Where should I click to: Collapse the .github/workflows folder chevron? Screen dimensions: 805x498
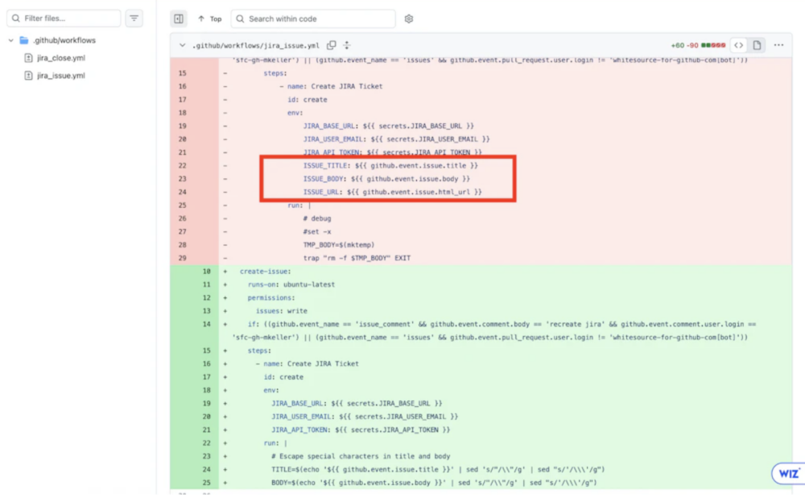pos(10,40)
